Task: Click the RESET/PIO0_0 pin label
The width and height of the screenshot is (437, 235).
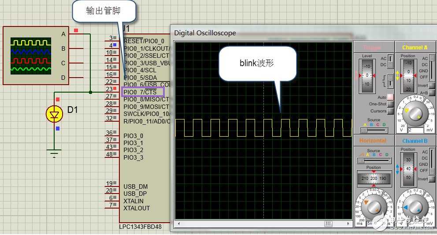Action: point(144,41)
